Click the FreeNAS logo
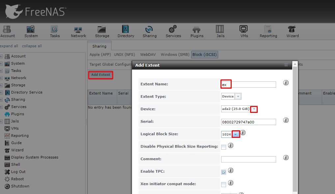This screenshot has height=194, width=335. 36,11
